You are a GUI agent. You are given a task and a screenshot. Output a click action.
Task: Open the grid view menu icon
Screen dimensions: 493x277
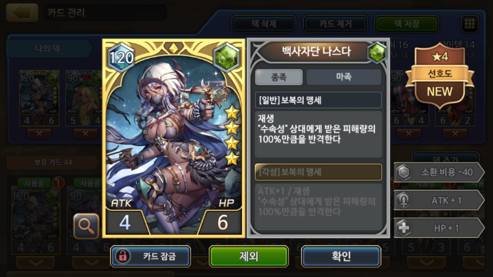click(x=470, y=24)
